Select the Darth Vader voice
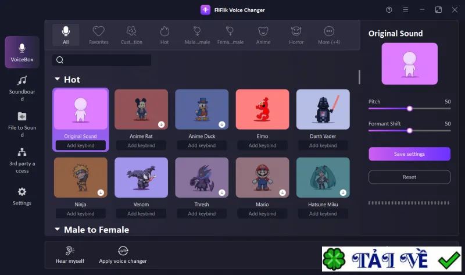This screenshot has height=275, width=465. [323, 109]
